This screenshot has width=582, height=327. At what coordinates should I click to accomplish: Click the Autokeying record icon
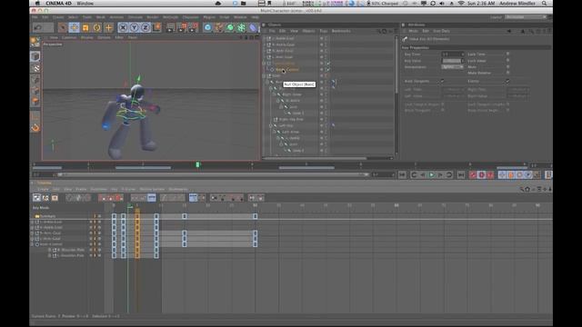click(481, 174)
